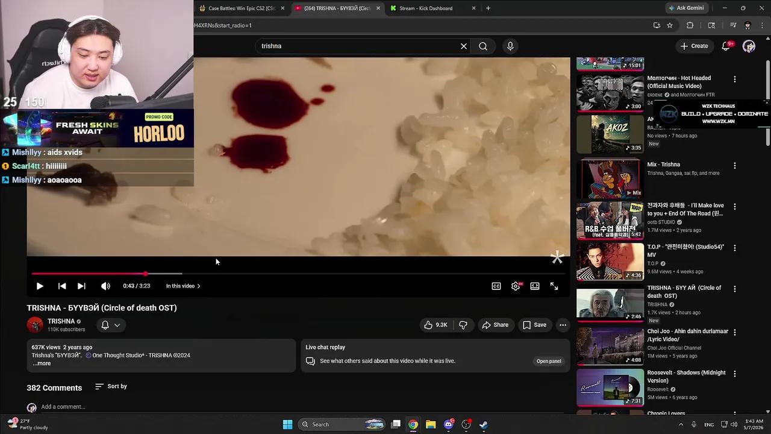The height and width of the screenshot is (434, 771).
Task: Open the Windows Start menu
Action: (287, 424)
